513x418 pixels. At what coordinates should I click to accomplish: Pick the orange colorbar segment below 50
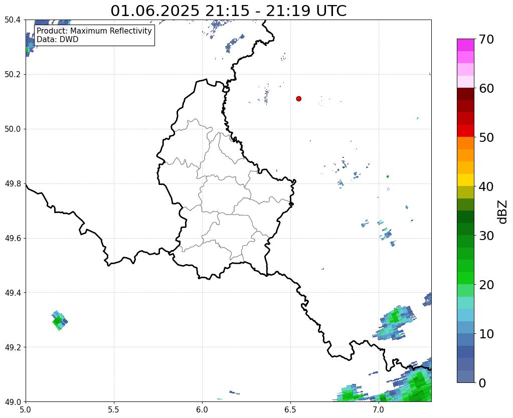point(465,143)
